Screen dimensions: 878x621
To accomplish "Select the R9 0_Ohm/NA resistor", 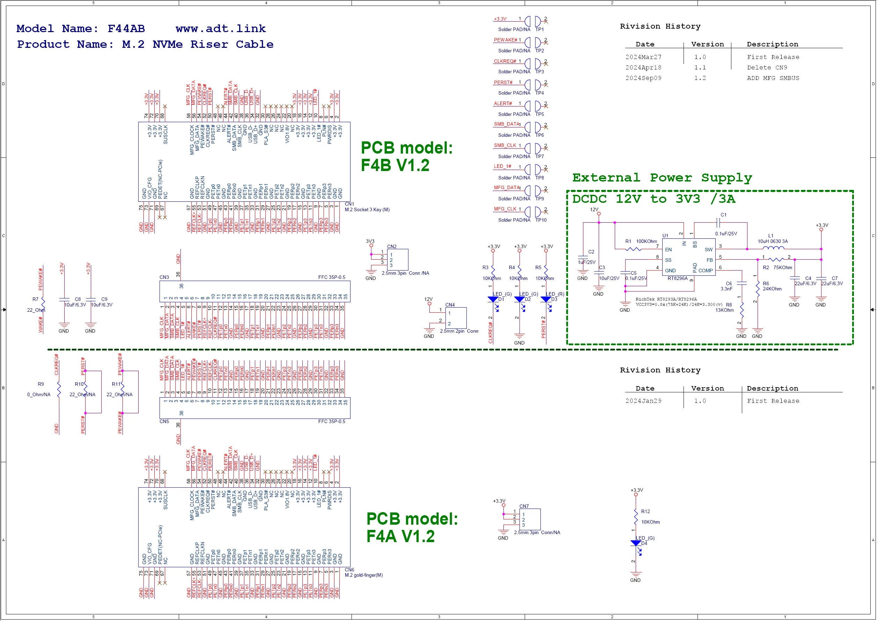I will (x=59, y=389).
